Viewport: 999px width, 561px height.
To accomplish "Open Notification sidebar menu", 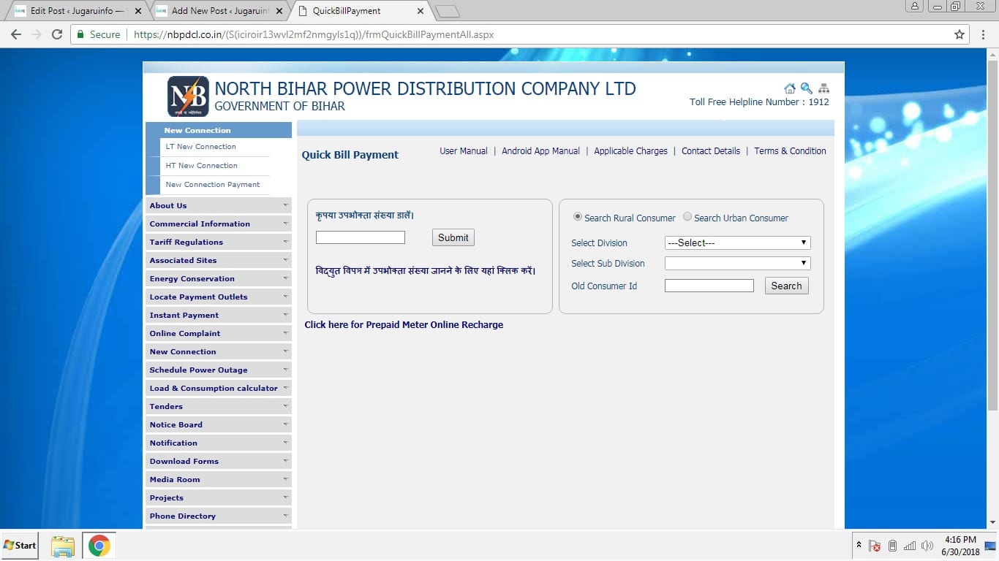I will pos(218,443).
